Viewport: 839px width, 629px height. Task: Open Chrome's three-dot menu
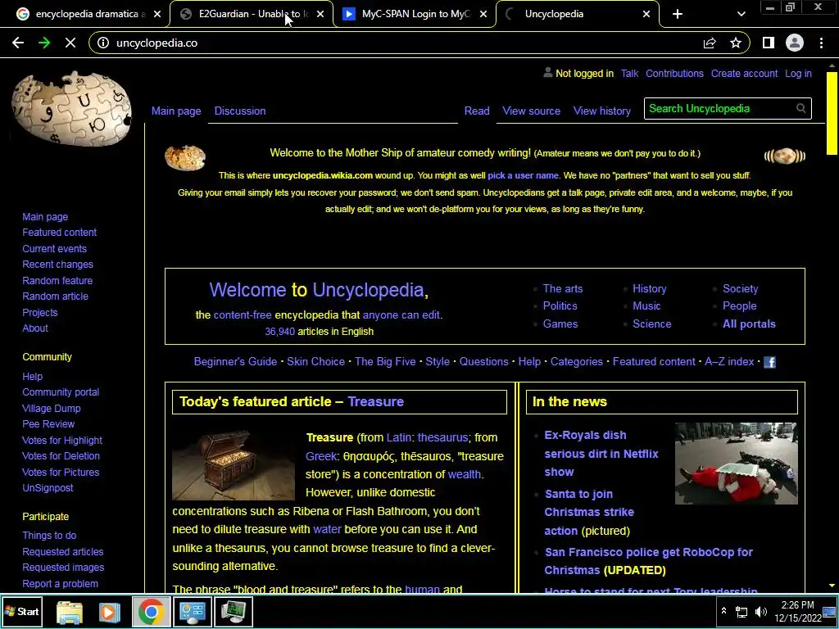pyautogui.click(x=821, y=43)
